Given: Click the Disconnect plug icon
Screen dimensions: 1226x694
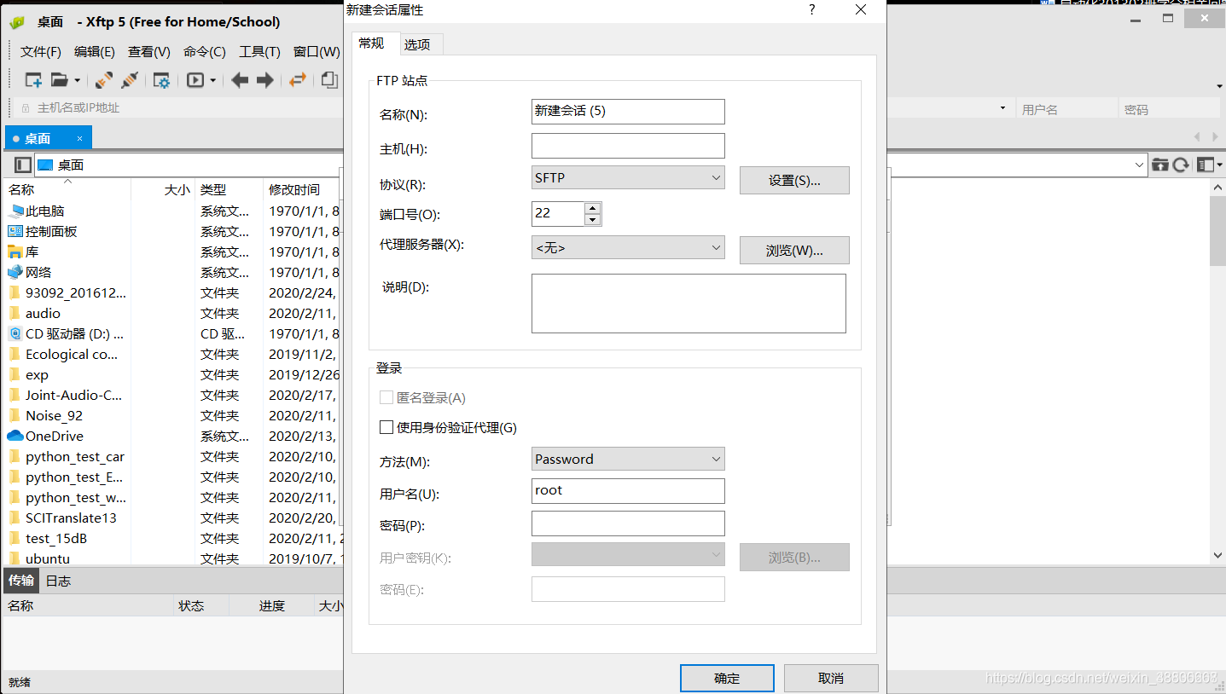Looking at the screenshot, I should [x=130, y=80].
